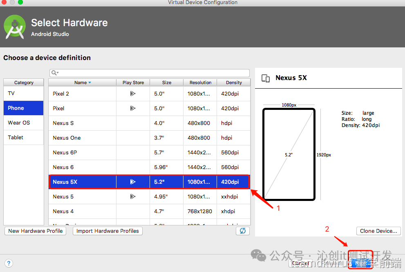Screen dimensions: 405x272
Task: Refresh the device list with the reload icon
Action: tap(242, 231)
